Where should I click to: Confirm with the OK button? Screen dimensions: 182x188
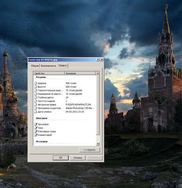point(61,158)
